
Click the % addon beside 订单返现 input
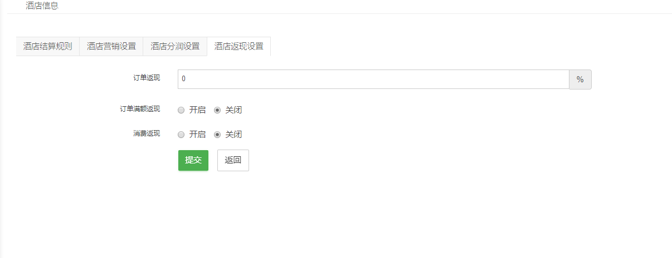click(x=580, y=80)
